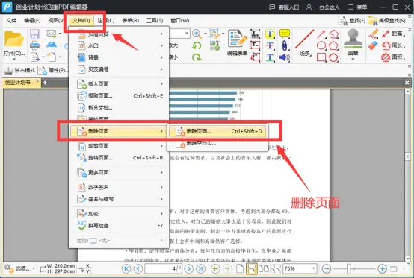The height and width of the screenshot is (278, 414).
Task: Select the sound speaker tool
Action: click(x=285, y=57)
